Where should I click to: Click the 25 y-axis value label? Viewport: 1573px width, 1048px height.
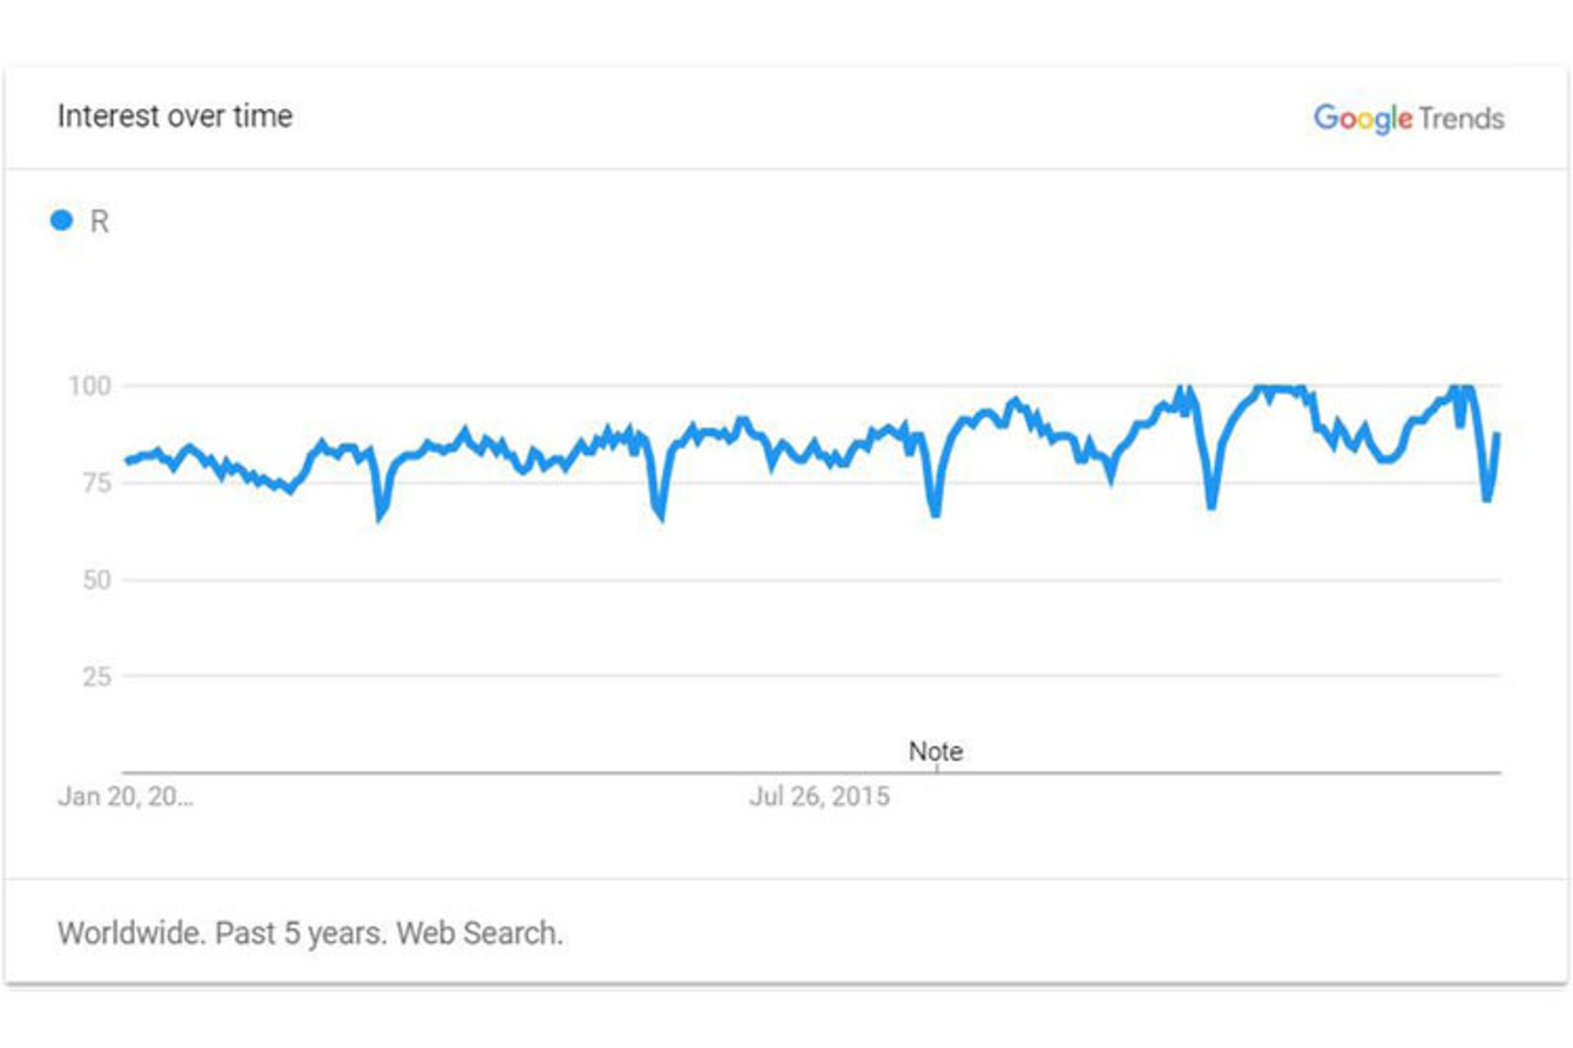coord(96,676)
